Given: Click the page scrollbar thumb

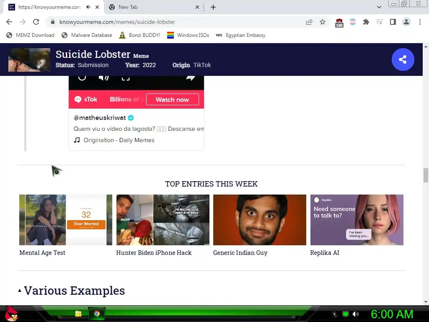Looking at the screenshot, I should 426,175.
